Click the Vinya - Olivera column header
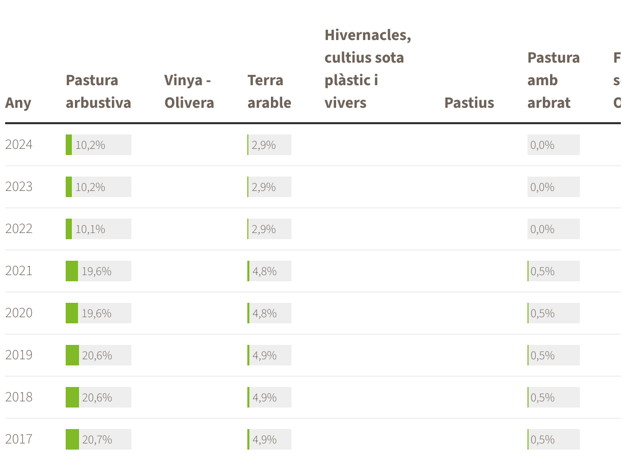 (x=189, y=91)
